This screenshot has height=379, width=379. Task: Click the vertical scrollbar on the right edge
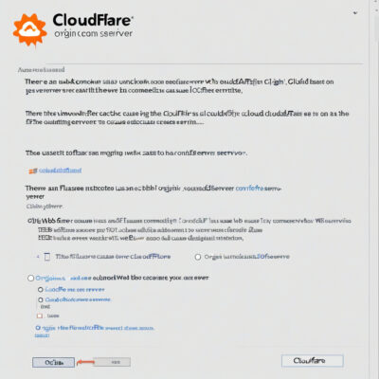tap(373, 189)
